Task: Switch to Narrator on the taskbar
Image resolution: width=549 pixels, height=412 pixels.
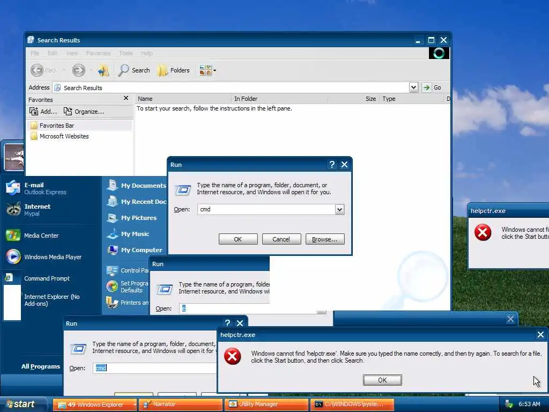Action: (181, 404)
